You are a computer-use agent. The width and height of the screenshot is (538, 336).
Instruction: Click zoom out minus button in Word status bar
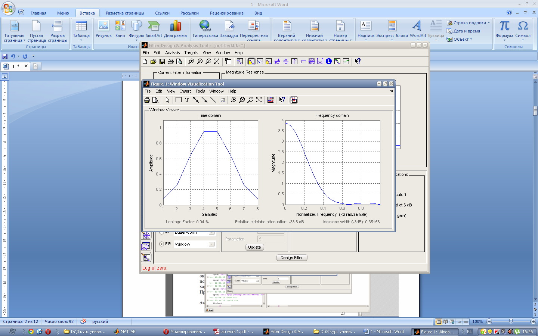(489, 321)
